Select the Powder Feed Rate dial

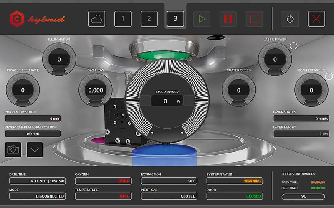[x=23, y=90]
